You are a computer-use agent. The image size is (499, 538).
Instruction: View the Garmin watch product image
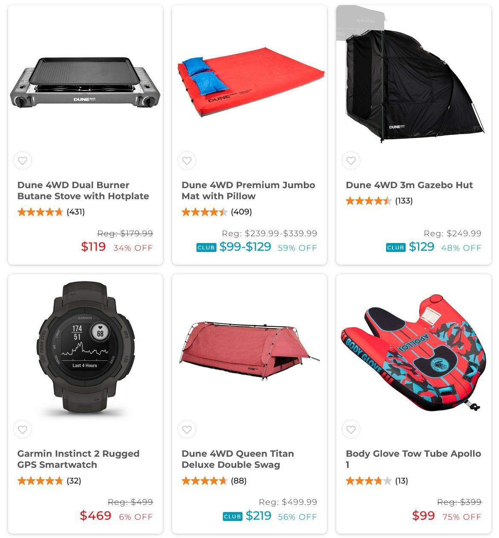click(x=85, y=347)
